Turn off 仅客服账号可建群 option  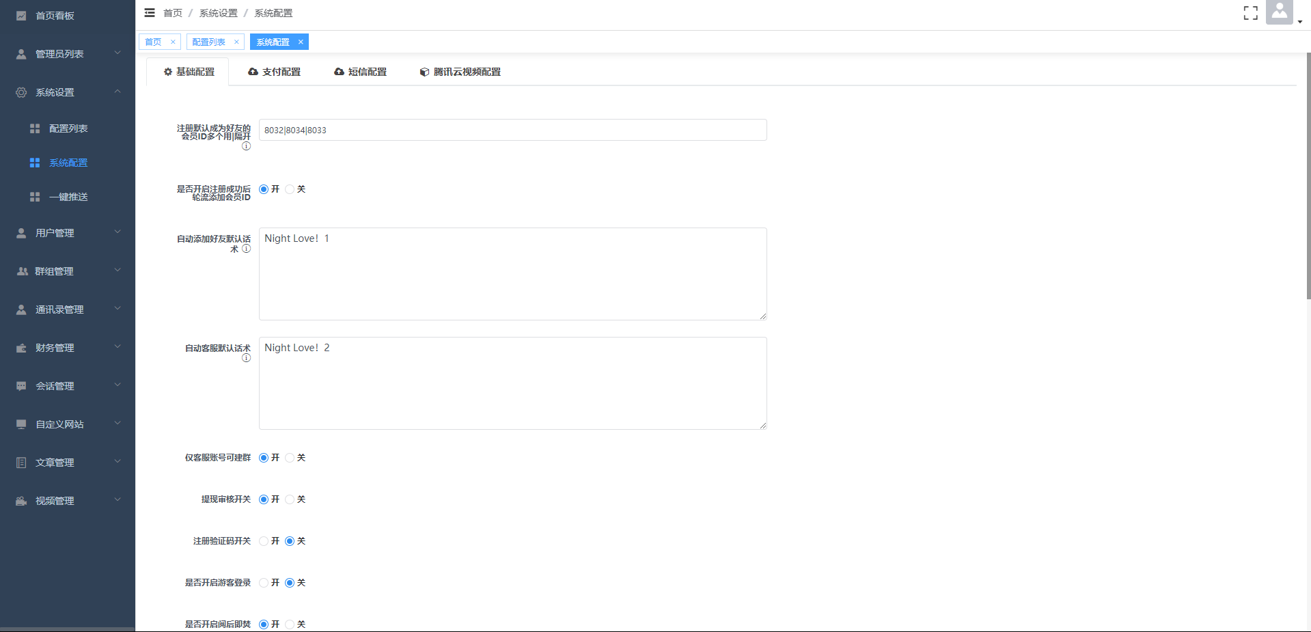click(x=290, y=458)
